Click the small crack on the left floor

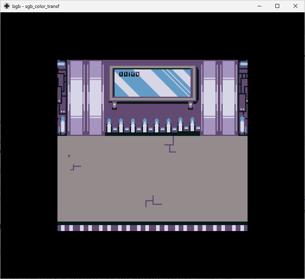(75, 167)
